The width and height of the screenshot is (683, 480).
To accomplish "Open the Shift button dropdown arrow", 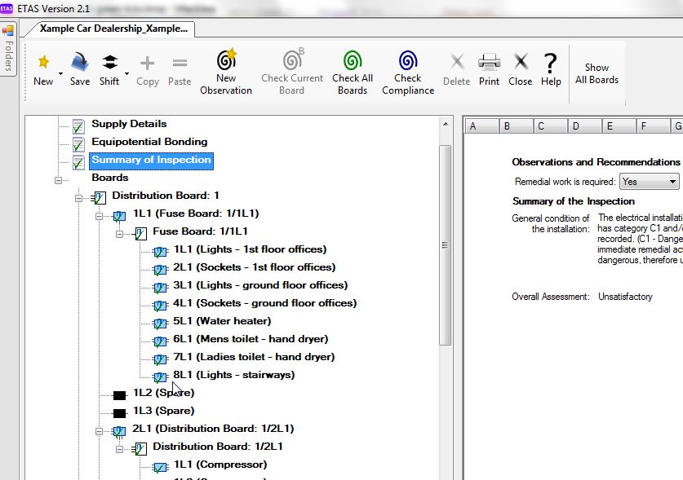I will [x=126, y=73].
